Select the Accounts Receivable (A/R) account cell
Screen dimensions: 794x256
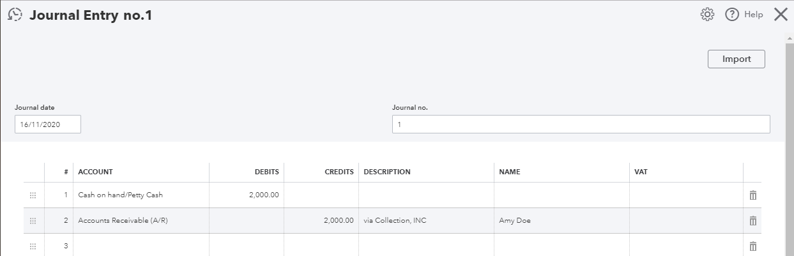141,220
